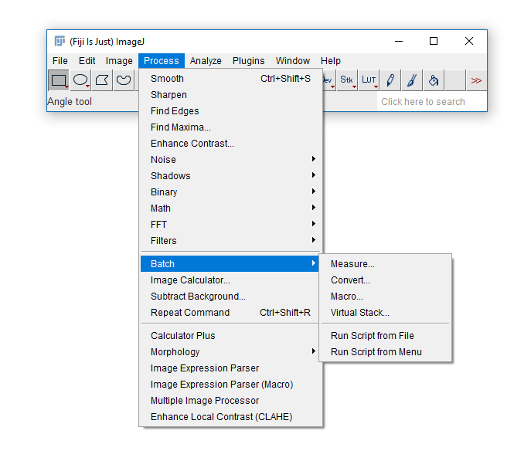Open the Plugins menu
This screenshot has height=461, width=531.
click(248, 61)
